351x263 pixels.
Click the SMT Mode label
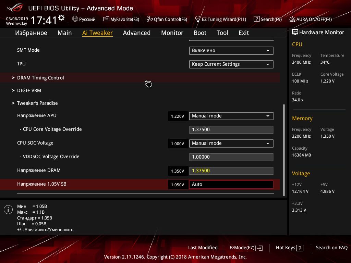coord(28,50)
